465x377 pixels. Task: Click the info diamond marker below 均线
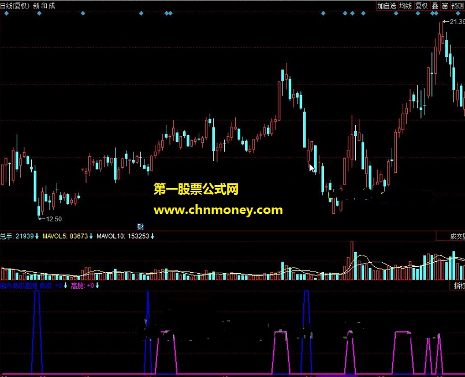[396, 13]
